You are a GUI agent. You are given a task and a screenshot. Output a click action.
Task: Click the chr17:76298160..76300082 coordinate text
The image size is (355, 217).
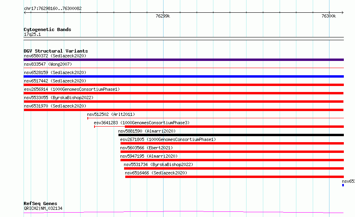tap(53, 8)
